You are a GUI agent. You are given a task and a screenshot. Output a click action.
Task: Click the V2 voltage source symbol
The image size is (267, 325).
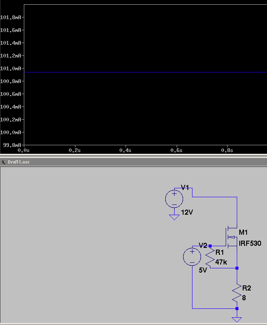tap(192, 257)
